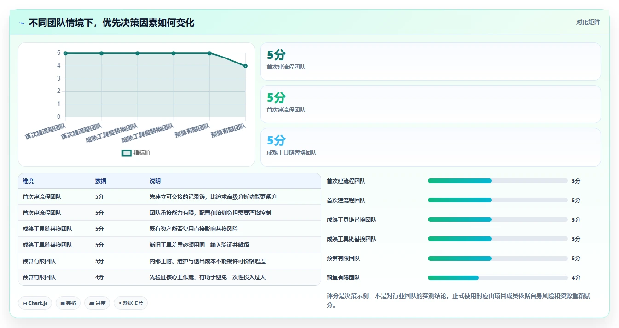Select the 成熟工具链替换团队 score card
The image size is (619, 328).
click(430, 147)
